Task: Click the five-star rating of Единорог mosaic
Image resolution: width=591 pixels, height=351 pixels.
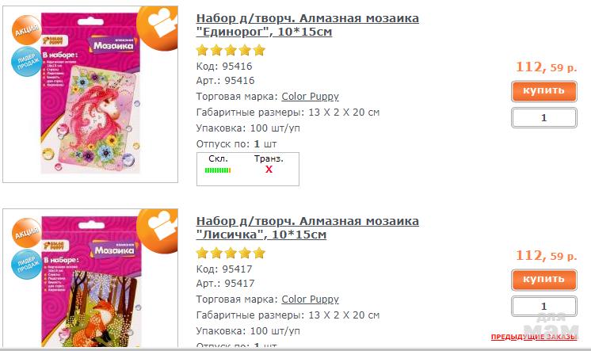Action: click(231, 50)
